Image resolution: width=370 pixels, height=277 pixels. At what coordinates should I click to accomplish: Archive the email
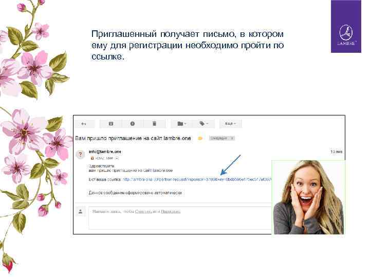pyautogui.click(x=110, y=124)
